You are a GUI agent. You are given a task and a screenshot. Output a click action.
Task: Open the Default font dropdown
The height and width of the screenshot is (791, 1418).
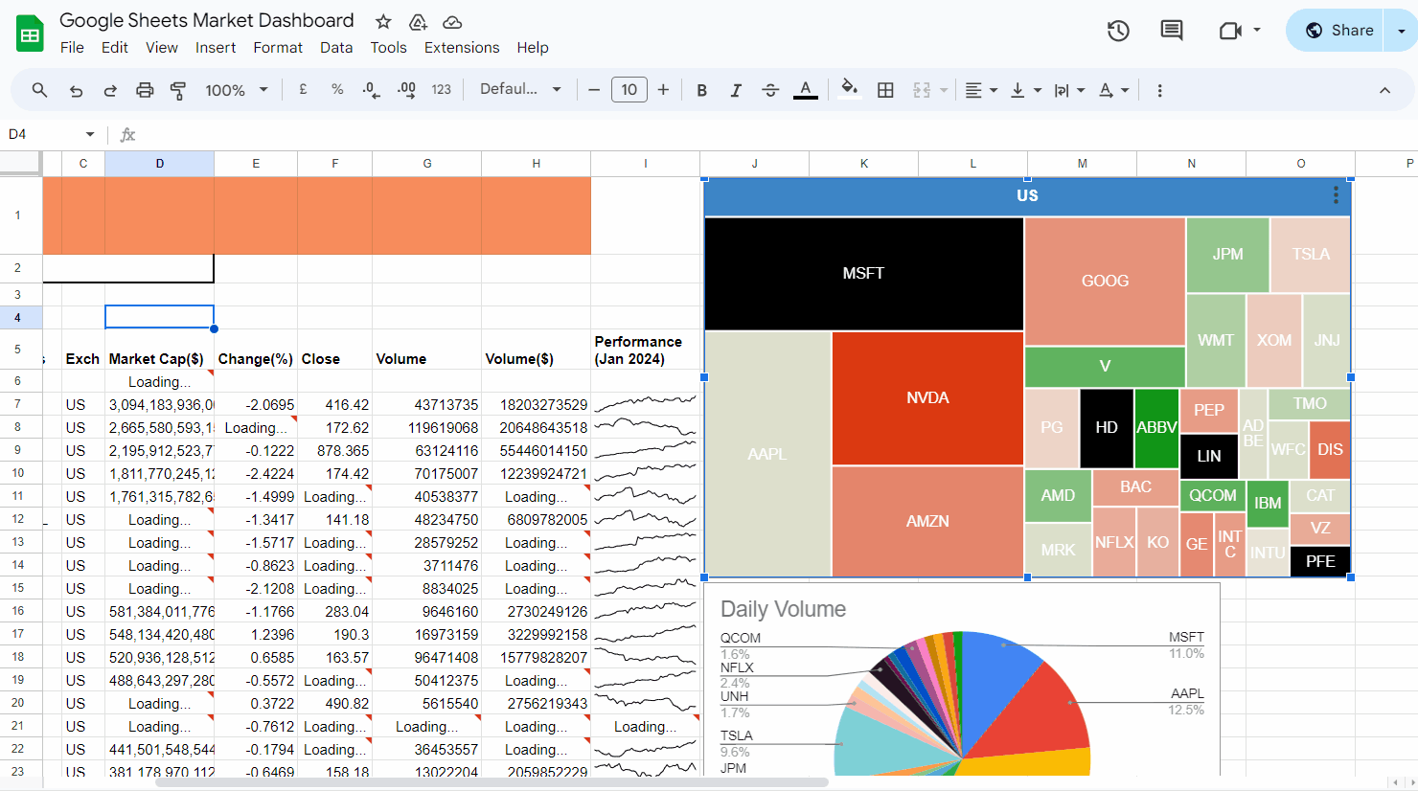[x=521, y=89]
